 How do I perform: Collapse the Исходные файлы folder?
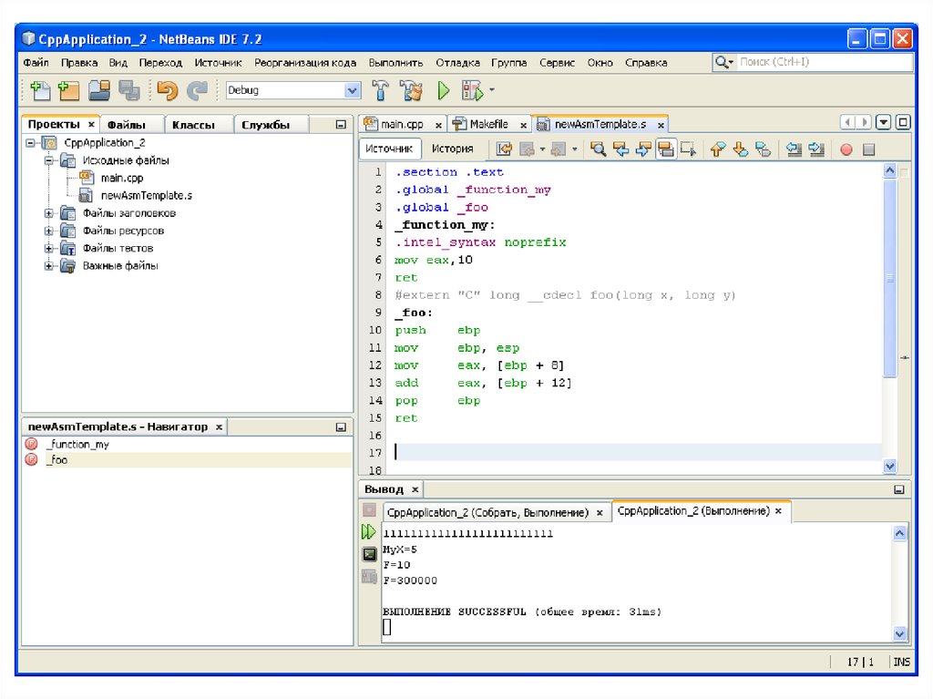tap(49, 160)
